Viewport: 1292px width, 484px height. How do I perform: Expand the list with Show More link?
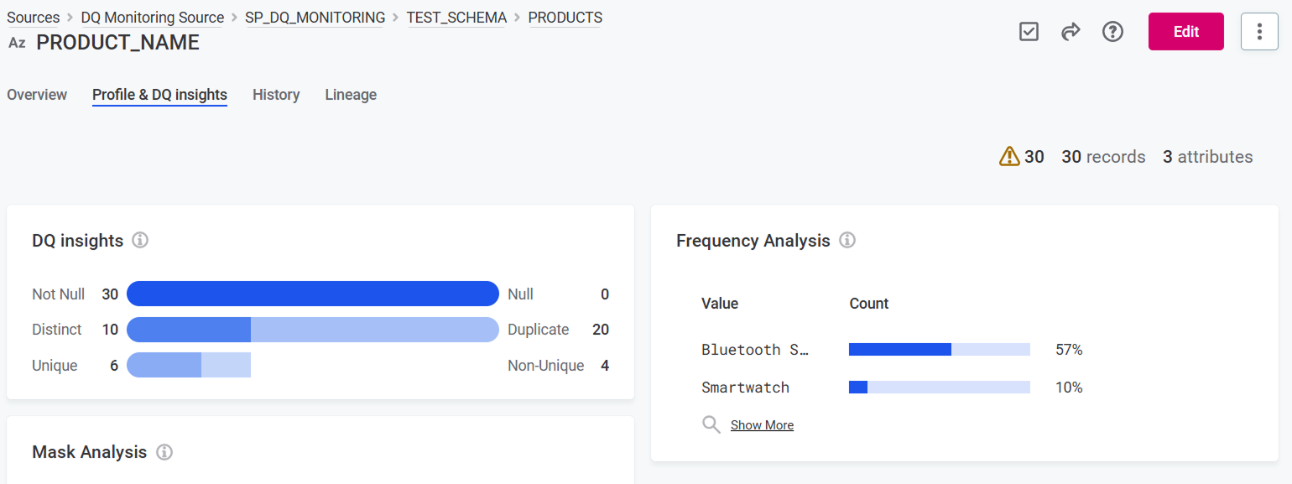pyautogui.click(x=762, y=425)
